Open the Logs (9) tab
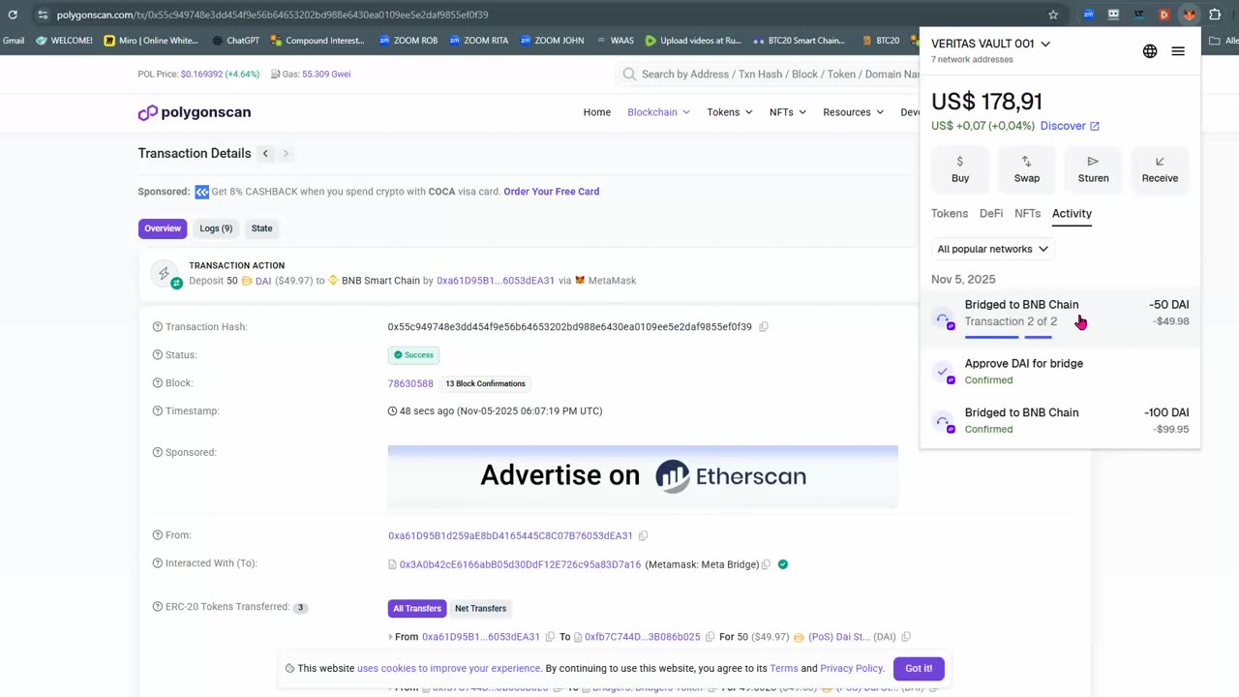Image resolution: width=1239 pixels, height=697 pixels. [x=216, y=228]
